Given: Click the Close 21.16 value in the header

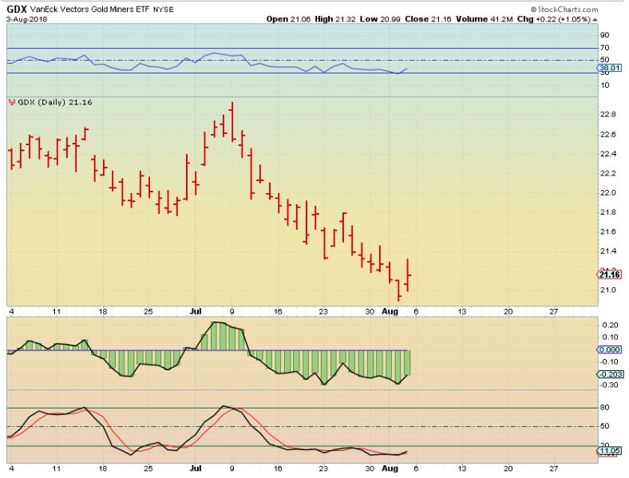Looking at the screenshot, I should [428, 19].
